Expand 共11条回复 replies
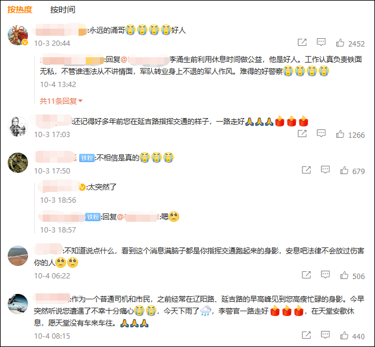This screenshot has height=347, width=375. (61, 101)
